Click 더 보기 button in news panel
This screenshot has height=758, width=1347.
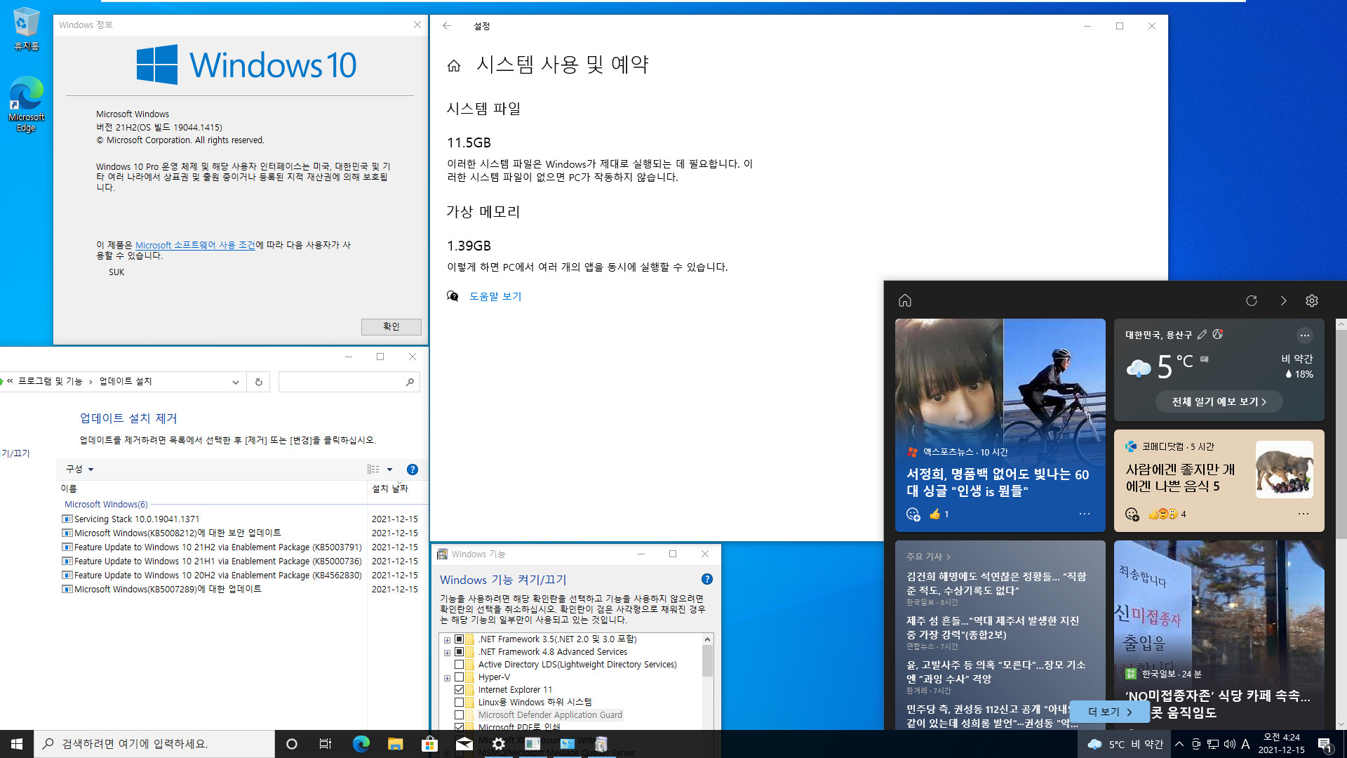(1110, 712)
